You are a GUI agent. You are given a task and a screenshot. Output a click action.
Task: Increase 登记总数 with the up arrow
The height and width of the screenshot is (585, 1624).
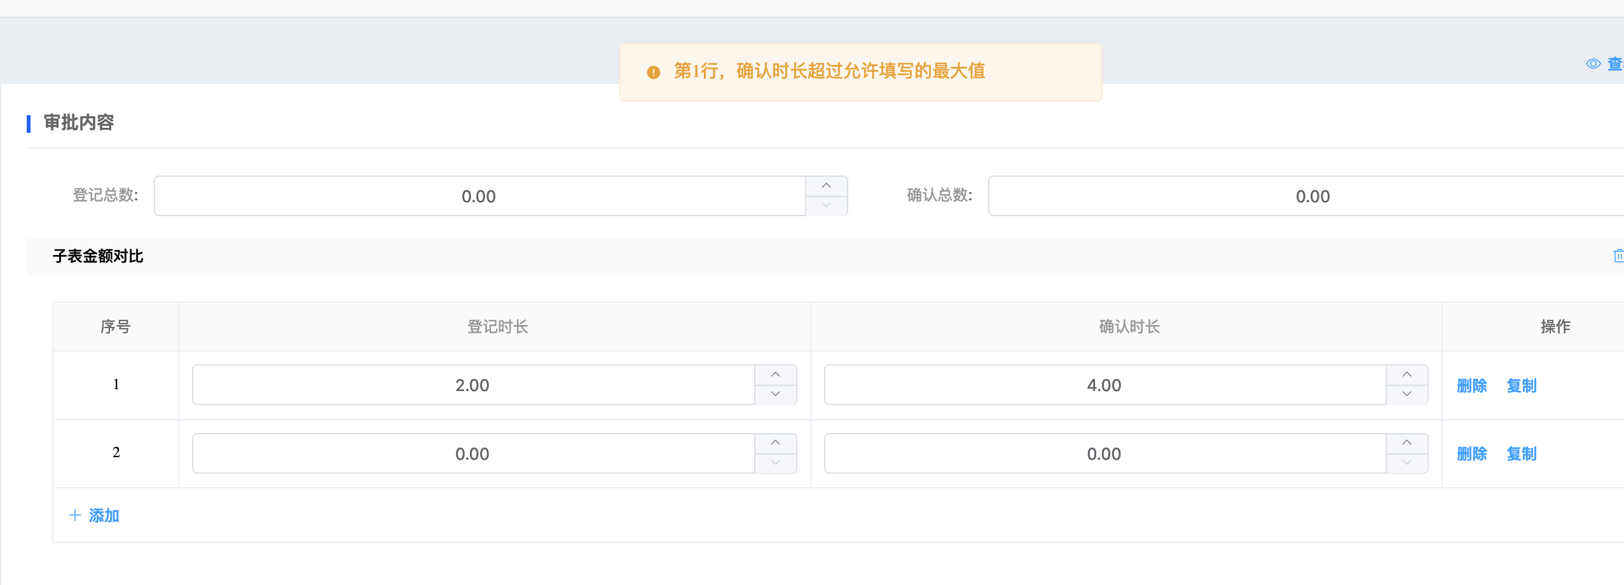click(x=826, y=186)
